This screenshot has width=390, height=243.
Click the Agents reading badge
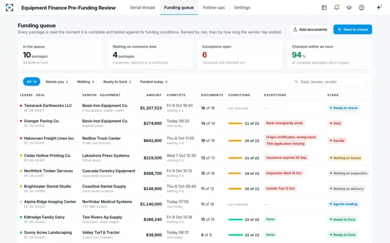click(x=344, y=204)
